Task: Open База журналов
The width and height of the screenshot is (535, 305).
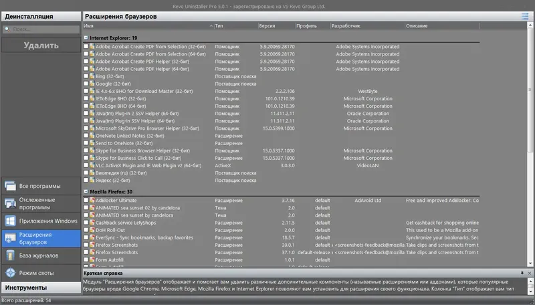Action: pos(41,256)
